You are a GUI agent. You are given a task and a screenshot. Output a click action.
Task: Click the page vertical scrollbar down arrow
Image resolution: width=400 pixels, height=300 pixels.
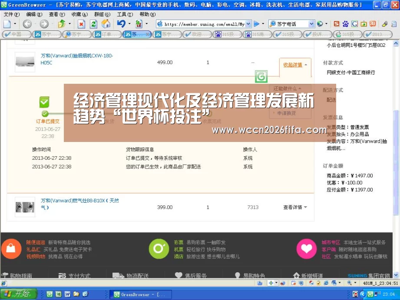(x=396, y=275)
